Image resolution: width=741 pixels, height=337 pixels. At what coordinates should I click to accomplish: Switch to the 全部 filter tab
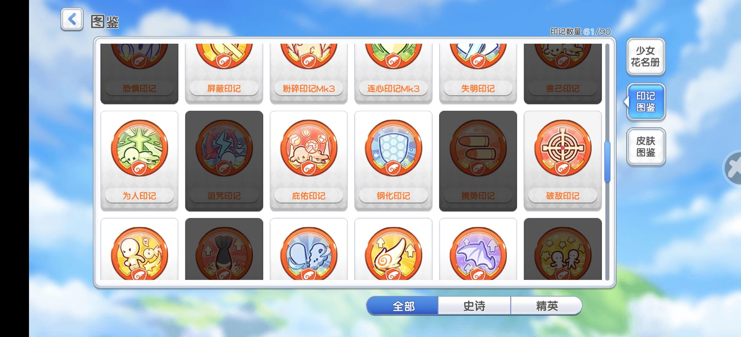coord(403,306)
